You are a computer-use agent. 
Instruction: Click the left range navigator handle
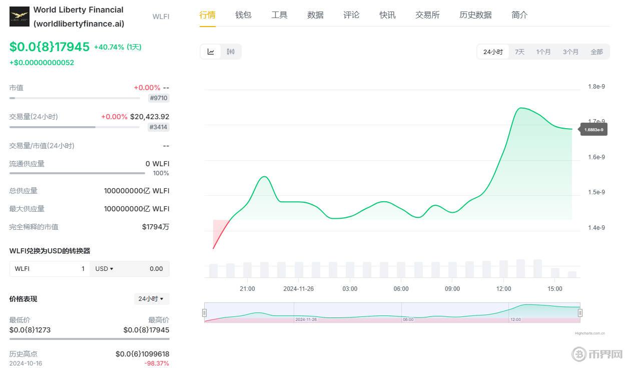point(204,313)
